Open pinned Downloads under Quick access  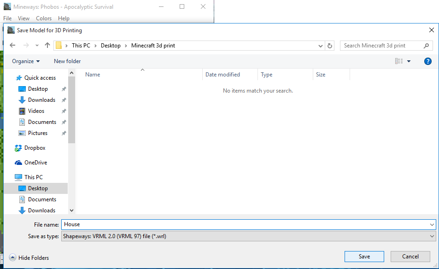pyautogui.click(x=41, y=100)
